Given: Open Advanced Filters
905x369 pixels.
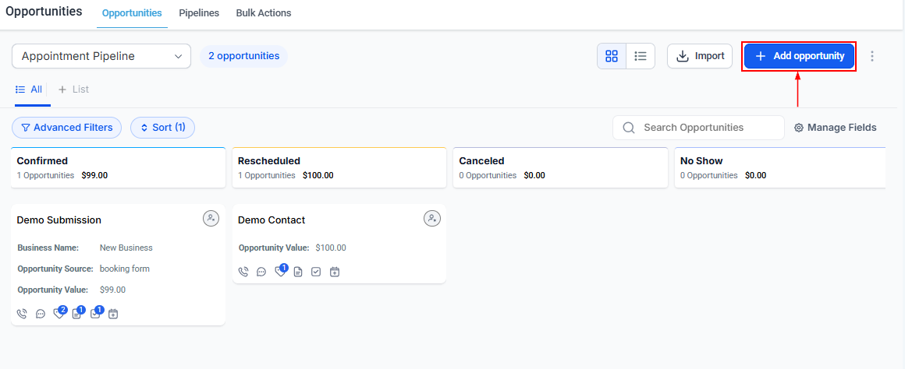Looking at the screenshot, I should [66, 128].
